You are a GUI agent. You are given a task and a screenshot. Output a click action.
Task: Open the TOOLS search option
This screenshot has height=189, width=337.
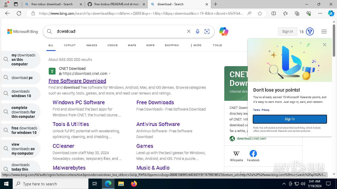pyautogui.click(x=217, y=45)
